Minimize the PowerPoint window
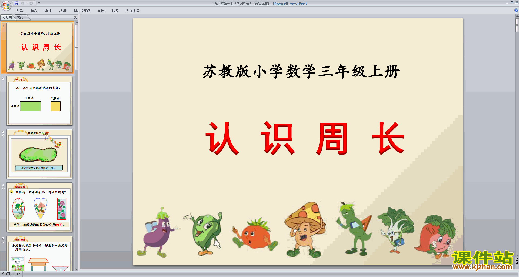The width and height of the screenshot is (519, 277). (507, 2)
